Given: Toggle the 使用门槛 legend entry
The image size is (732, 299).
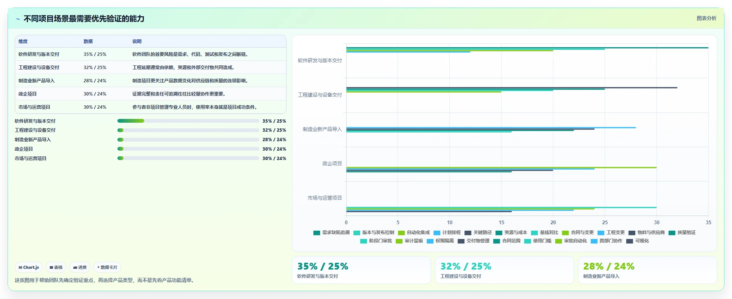Looking at the screenshot, I should (x=538, y=241).
